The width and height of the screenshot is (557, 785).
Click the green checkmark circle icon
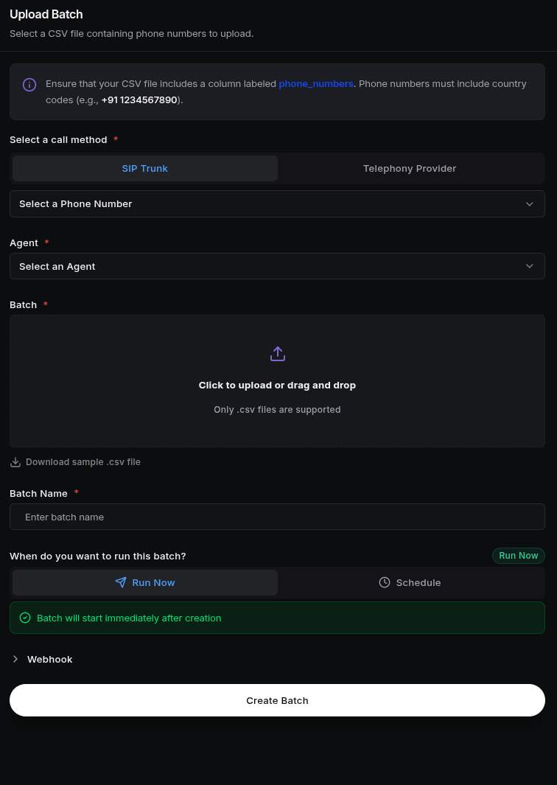(x=25, y=618)
